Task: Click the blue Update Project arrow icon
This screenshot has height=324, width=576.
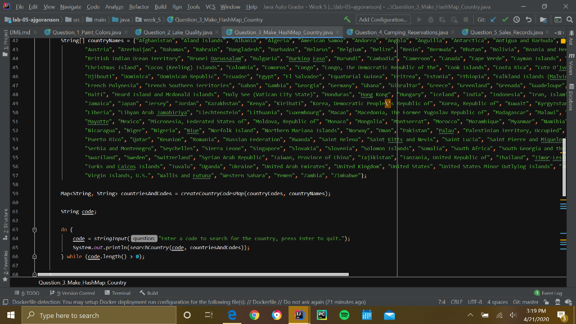Action: click(493, 19)
